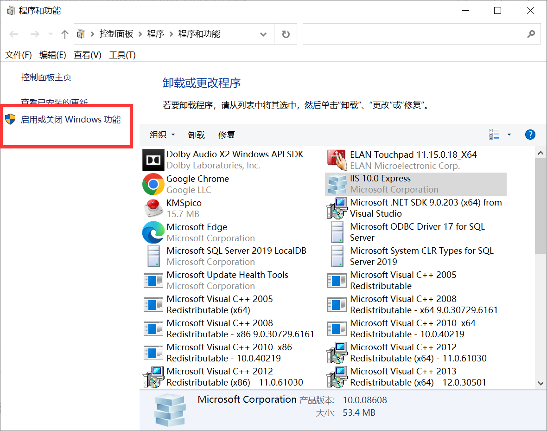Select the ELAN Touchpad program icon
Image resolution: width=547 pixels, height=431 pixels.
click(x=337, y=160)
